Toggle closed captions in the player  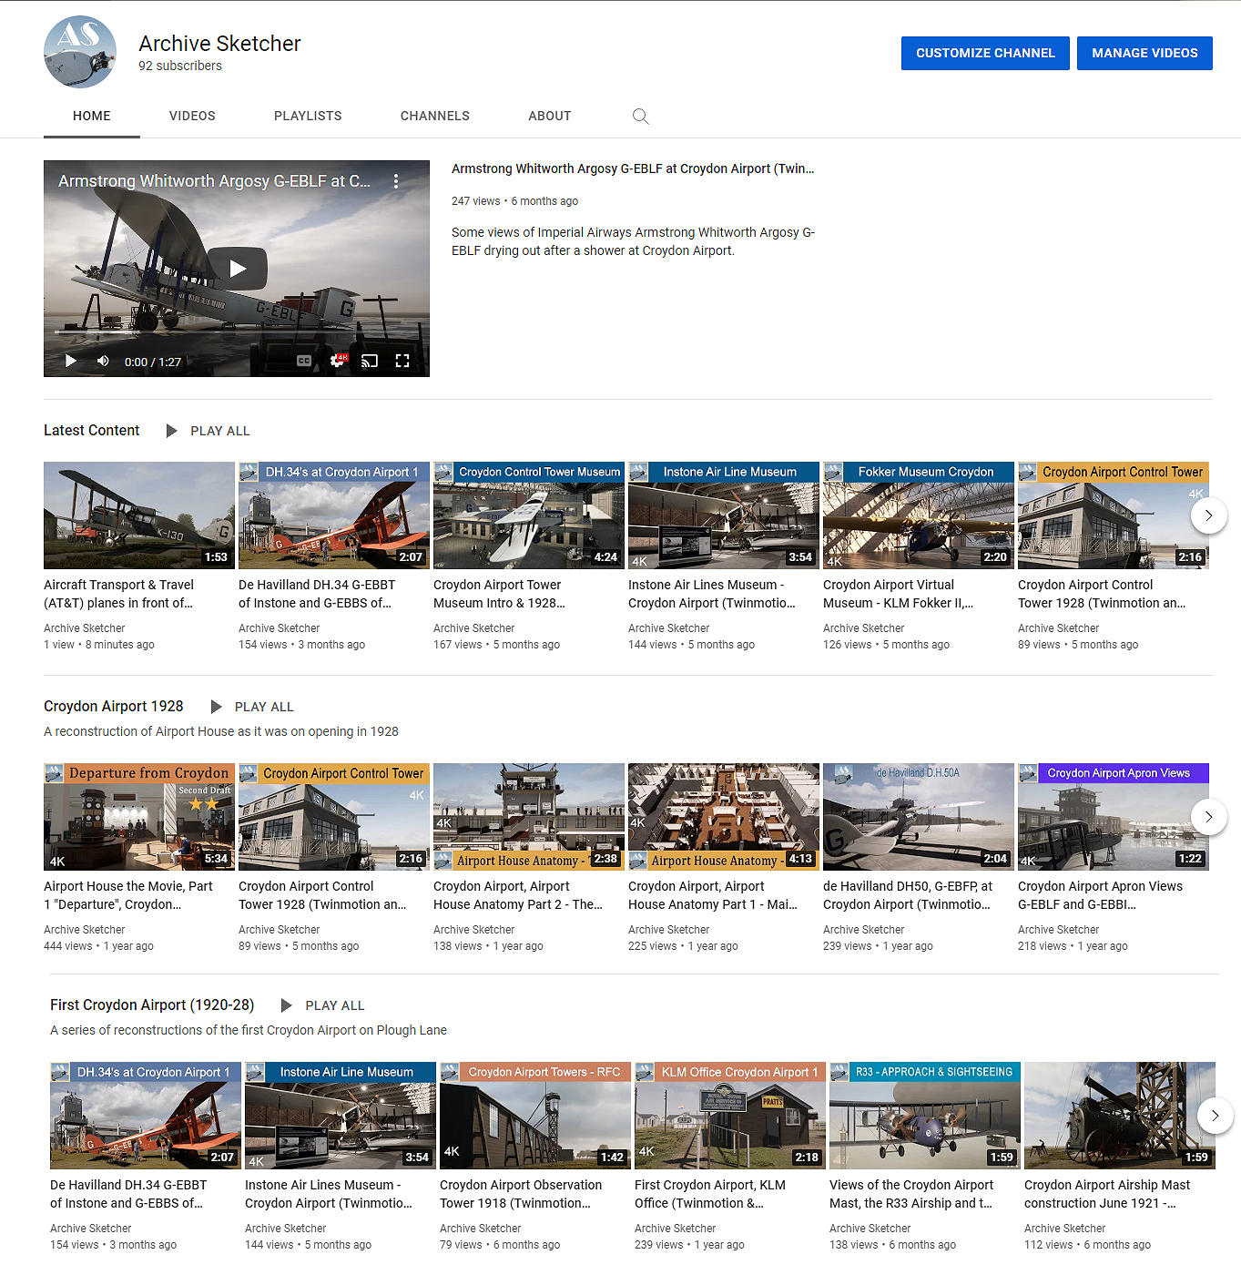(x=304, y=361)
